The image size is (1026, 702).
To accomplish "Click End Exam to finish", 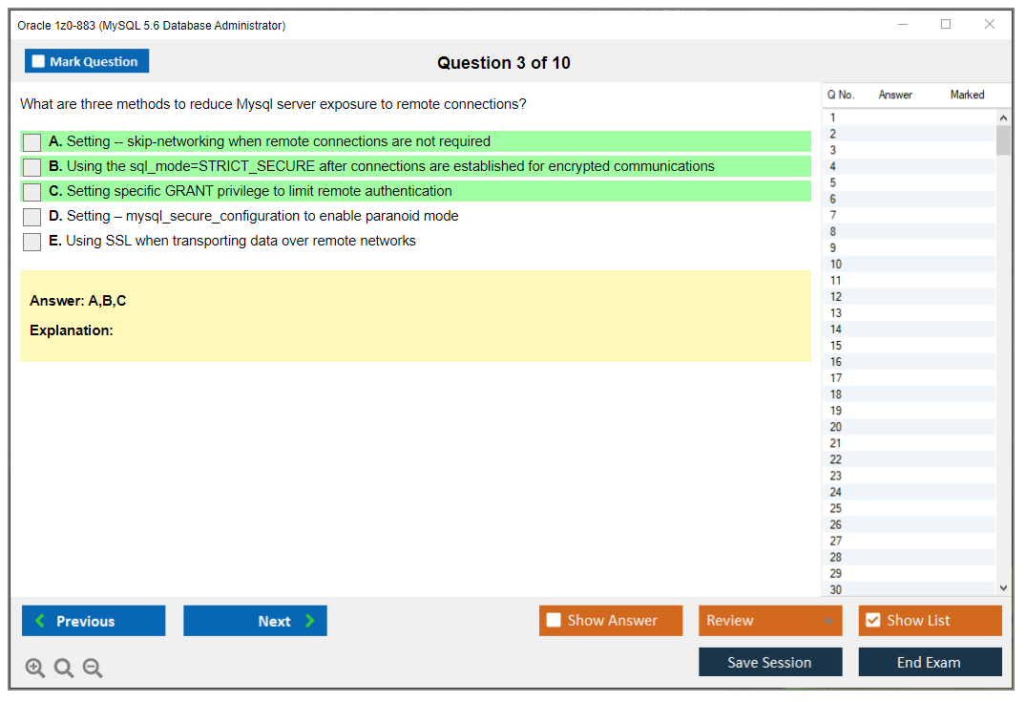I will click(930, 662).
